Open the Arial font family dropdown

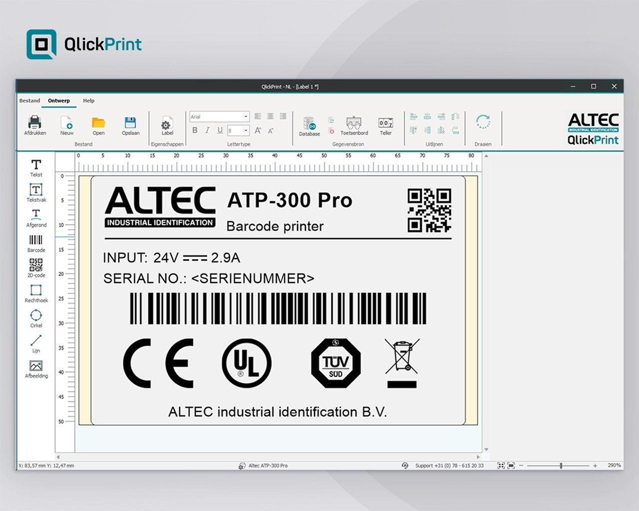[246, 117]
